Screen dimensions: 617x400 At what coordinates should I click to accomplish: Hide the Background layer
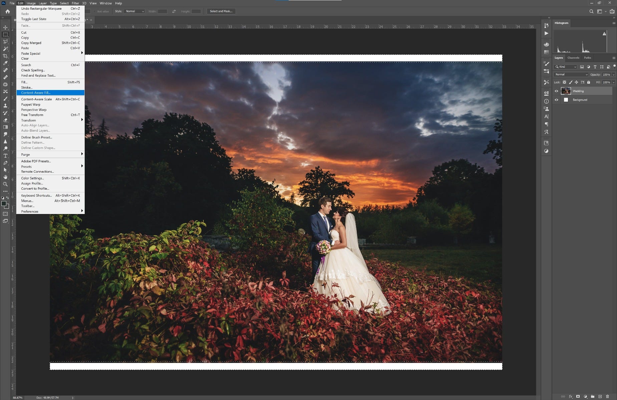pos(556,100)
